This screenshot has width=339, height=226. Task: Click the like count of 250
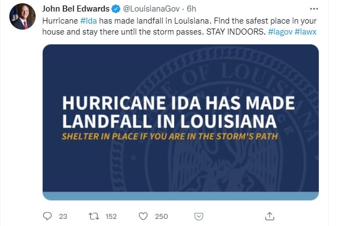point(161,216)
